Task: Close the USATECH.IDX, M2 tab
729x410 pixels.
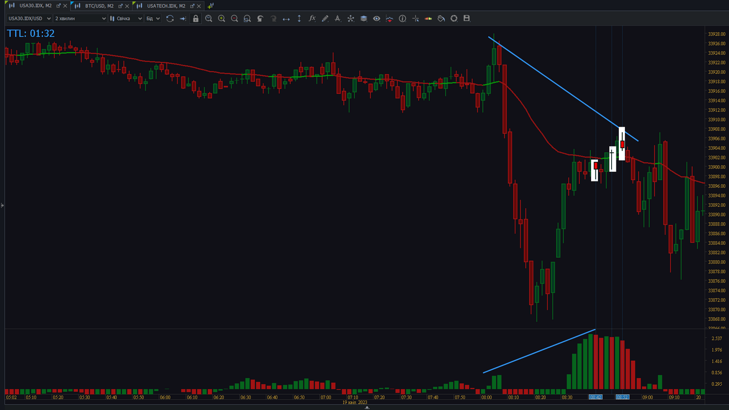Action: [x=199, y=6]
